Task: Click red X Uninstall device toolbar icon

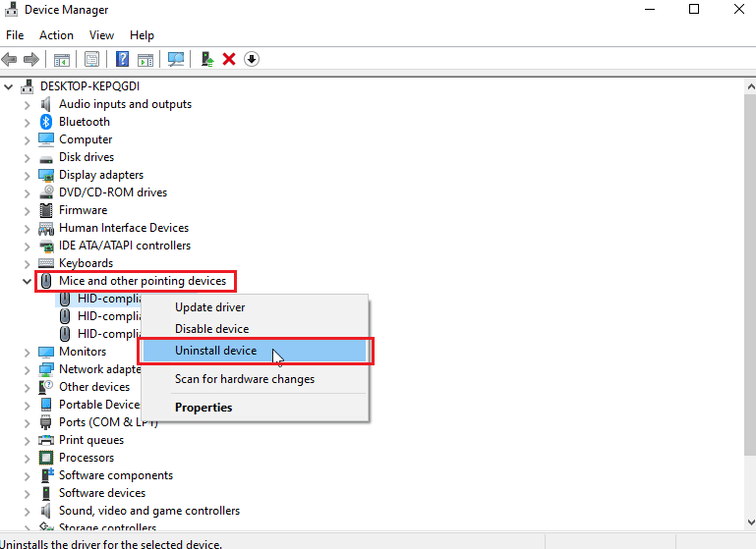Action: (x=229, y=59)
